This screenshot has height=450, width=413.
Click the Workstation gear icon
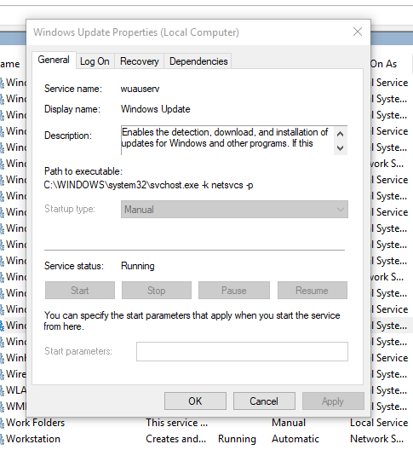click(x=2, y=440)
